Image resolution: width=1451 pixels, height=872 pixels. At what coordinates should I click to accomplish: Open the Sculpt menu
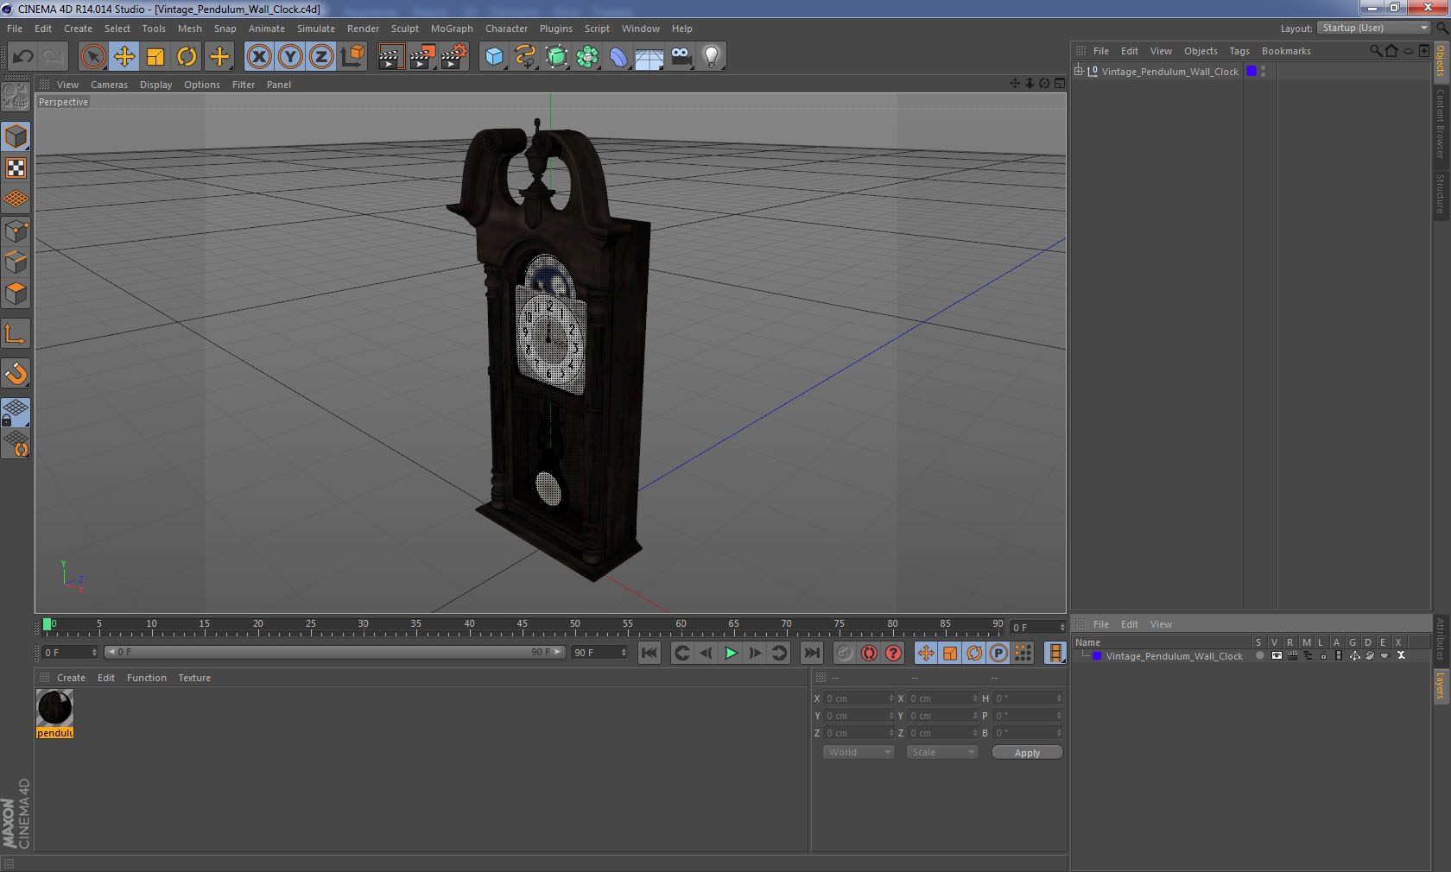[x=404, y=28]
